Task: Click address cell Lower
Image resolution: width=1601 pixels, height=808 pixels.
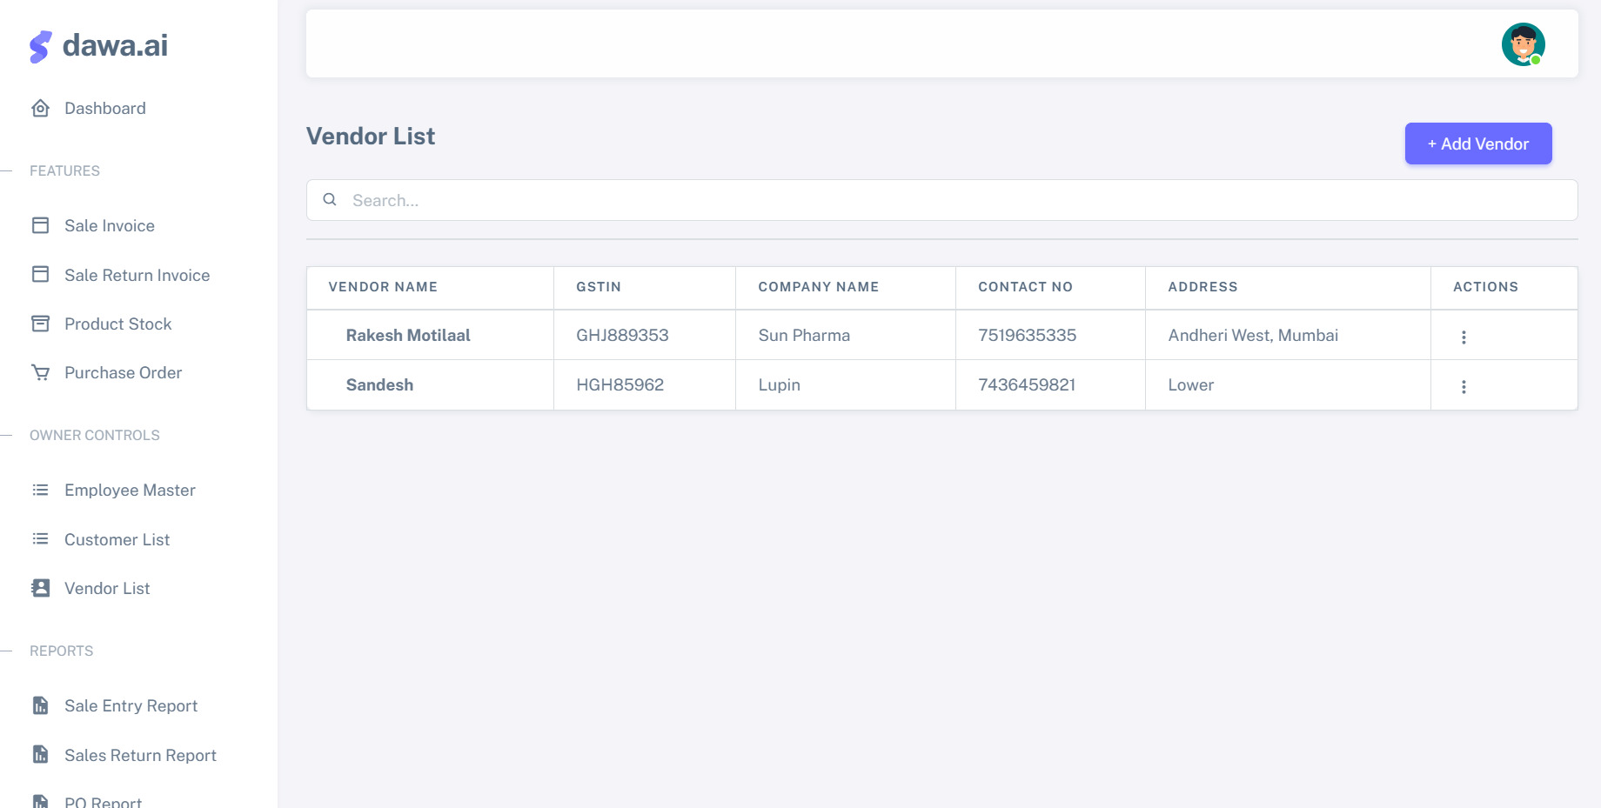Action: coord(1190,384)
